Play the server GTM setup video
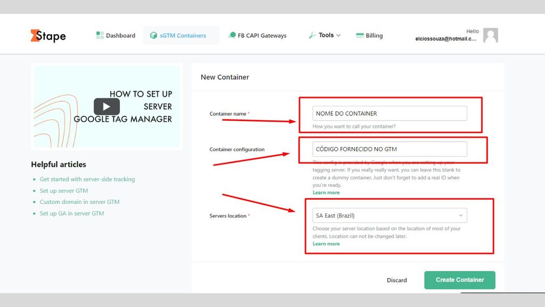 pos(106,107)
